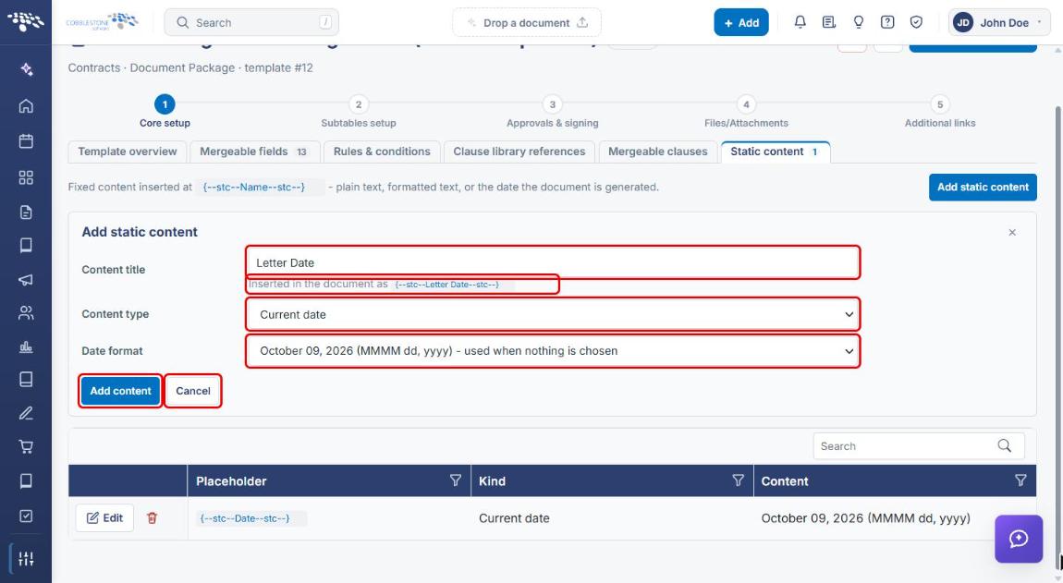Filter the Content column
Viewport: 1063px width, 583px height.
coord(1020,480)
